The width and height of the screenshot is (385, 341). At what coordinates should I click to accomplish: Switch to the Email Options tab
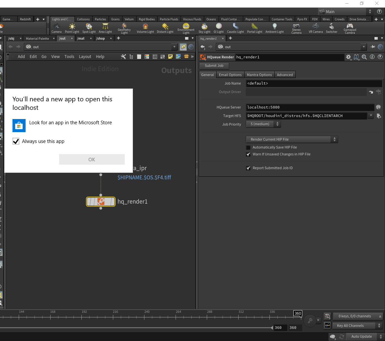(x=230, y=75)
